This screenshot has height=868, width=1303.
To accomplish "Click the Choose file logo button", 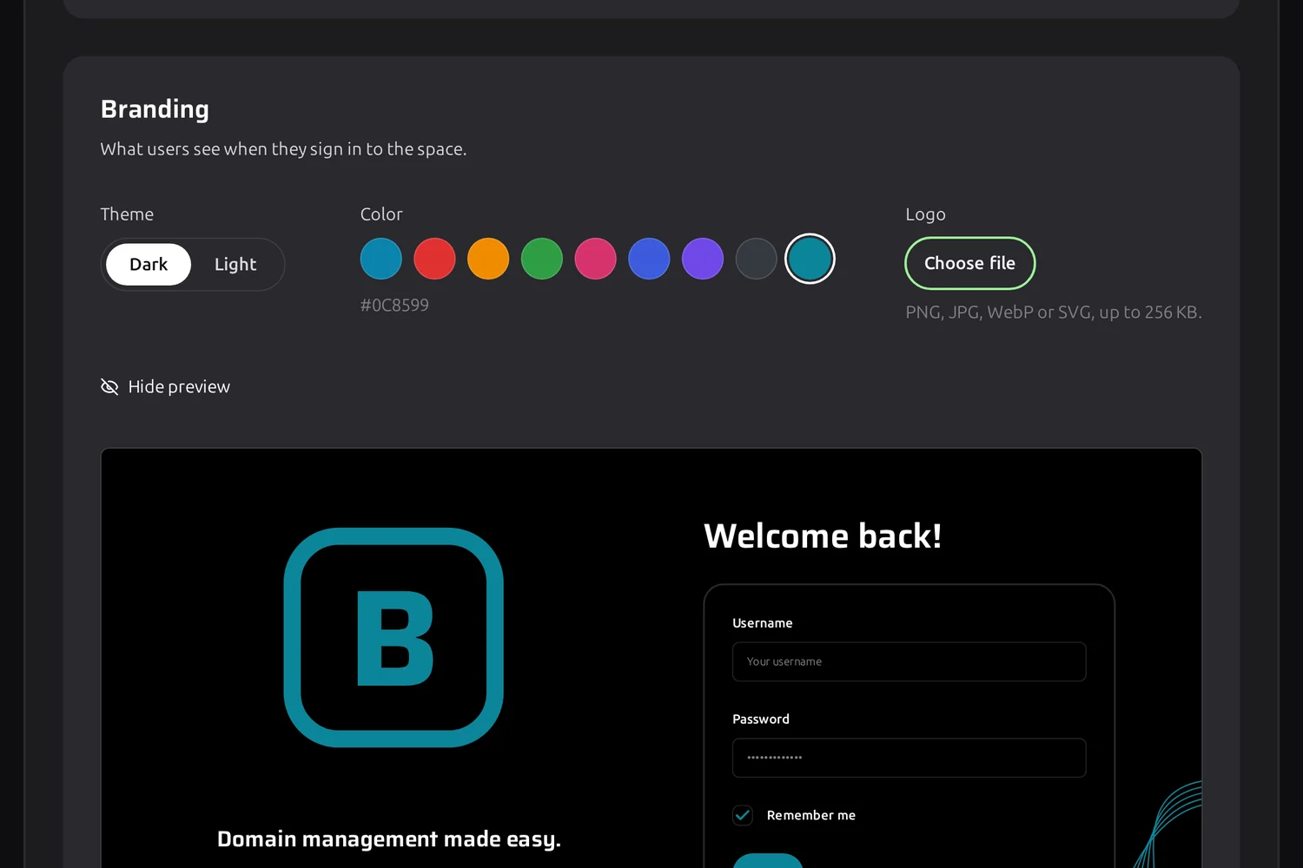I will [970, 263].
